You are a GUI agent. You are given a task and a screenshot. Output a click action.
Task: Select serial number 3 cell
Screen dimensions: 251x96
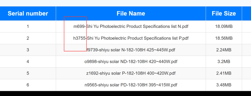tap(28, 50)
